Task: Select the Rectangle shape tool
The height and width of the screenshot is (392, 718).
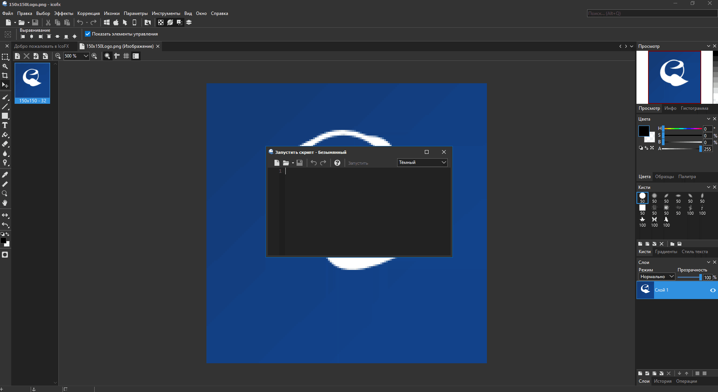Action: tap(5, 116)
